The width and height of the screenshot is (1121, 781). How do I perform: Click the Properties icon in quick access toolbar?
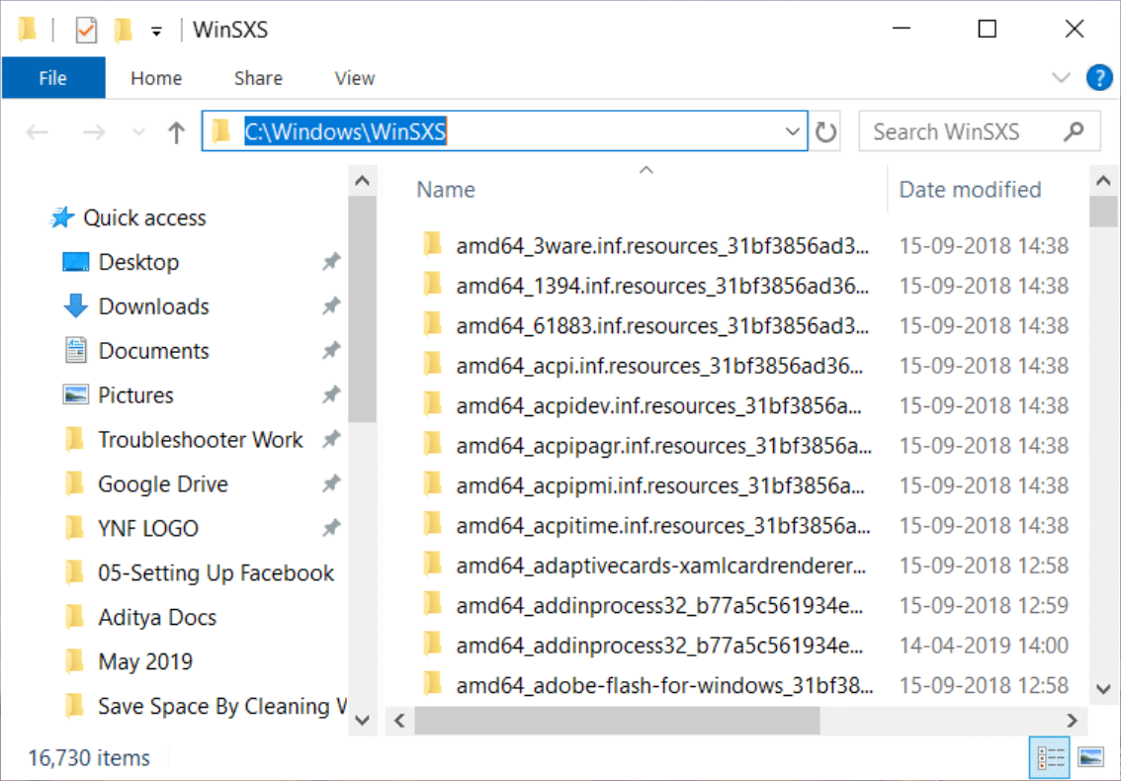point(87,31)
